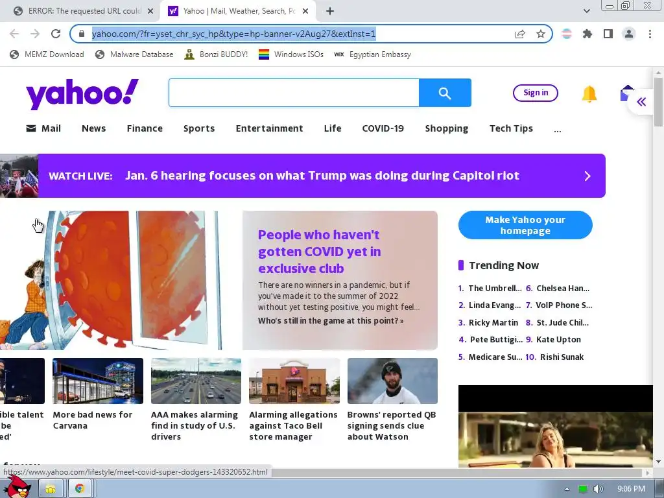Open the COVID-19 section
The image size is (664, 498).
pos(383,128)
